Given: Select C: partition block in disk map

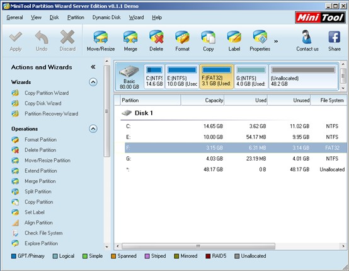Looking at the screenshot, I should coord(154,77).
